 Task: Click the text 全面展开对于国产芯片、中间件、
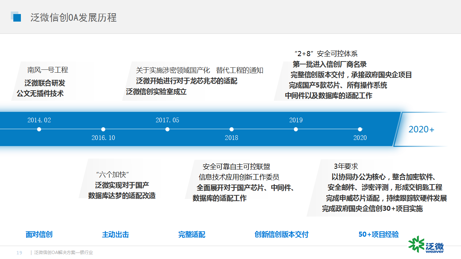(246, 188)
